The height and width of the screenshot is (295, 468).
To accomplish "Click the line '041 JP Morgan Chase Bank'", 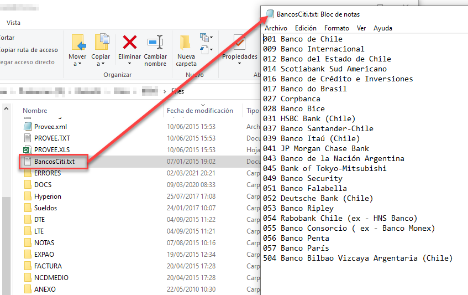I will tap(316, 148).
